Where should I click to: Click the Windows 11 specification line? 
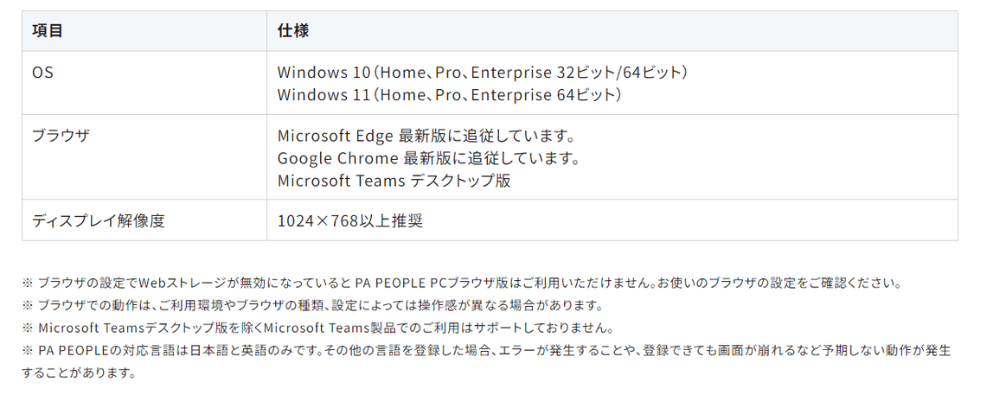click(x=449, y=95)
